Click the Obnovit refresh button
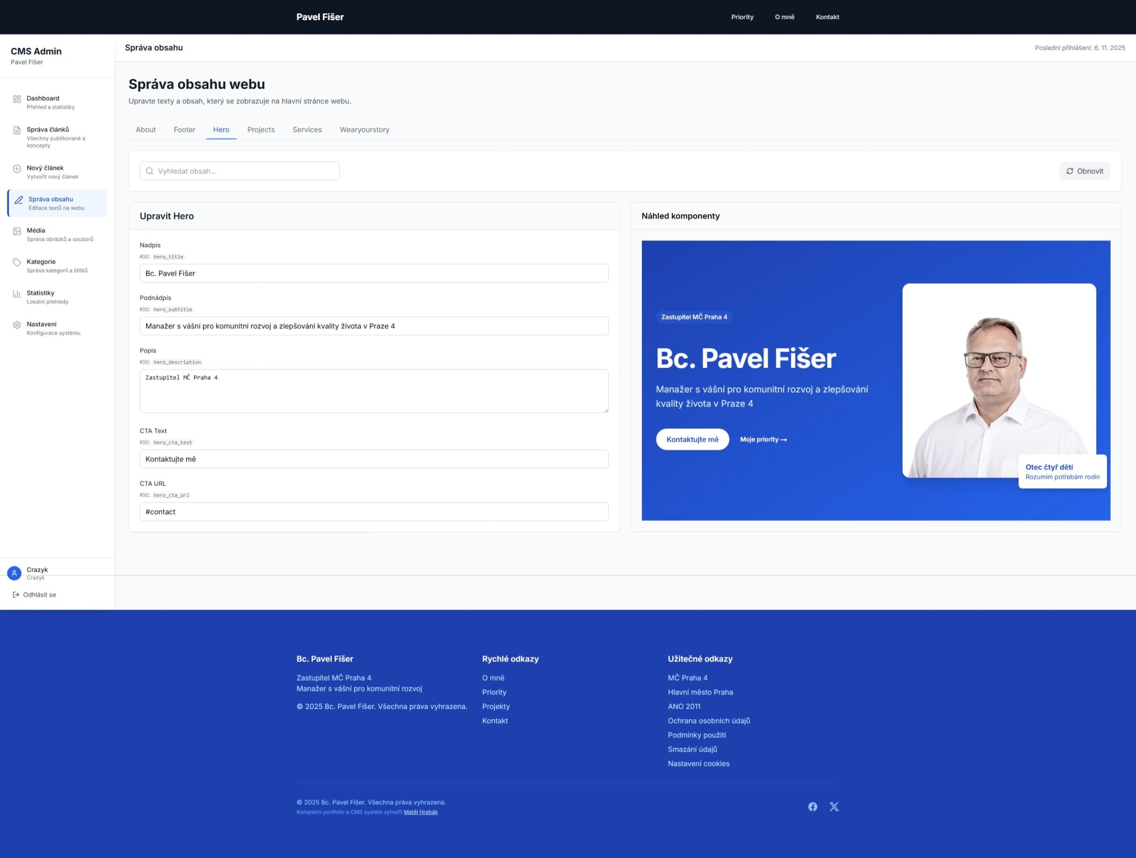Image resolution: width=1136 pixels, height=858 pixels. [1084, 172]
